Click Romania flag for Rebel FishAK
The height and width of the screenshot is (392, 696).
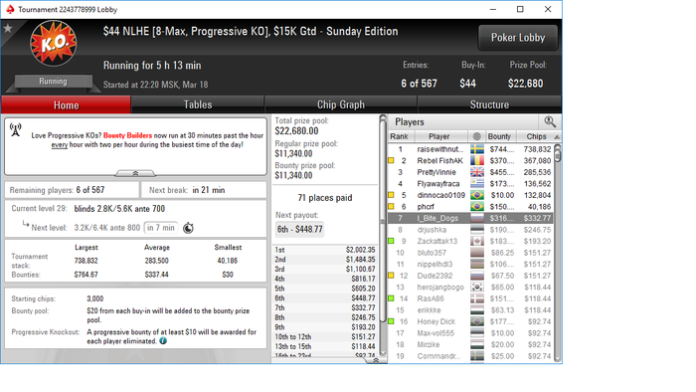(x=477, y=161)
